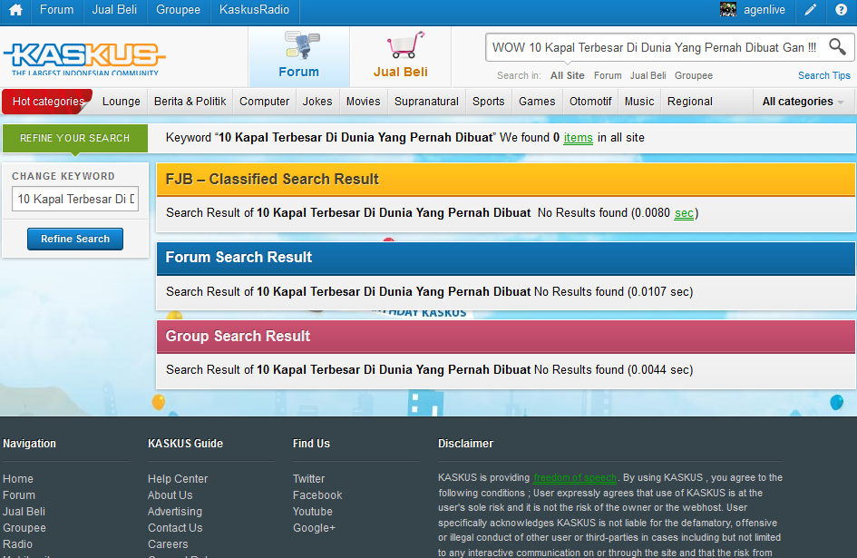This screenshot has width=857, height=558.
Task: Click the Refine Search button
Action: [x=75, y=239]
